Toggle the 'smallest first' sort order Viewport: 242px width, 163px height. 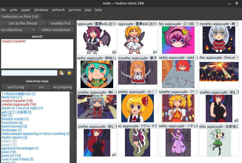point(61,24)
